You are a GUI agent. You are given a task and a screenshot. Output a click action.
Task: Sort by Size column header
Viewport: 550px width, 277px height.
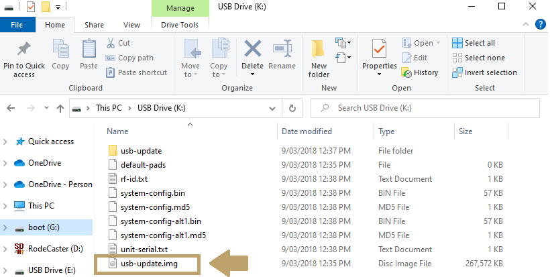[465, 131]
